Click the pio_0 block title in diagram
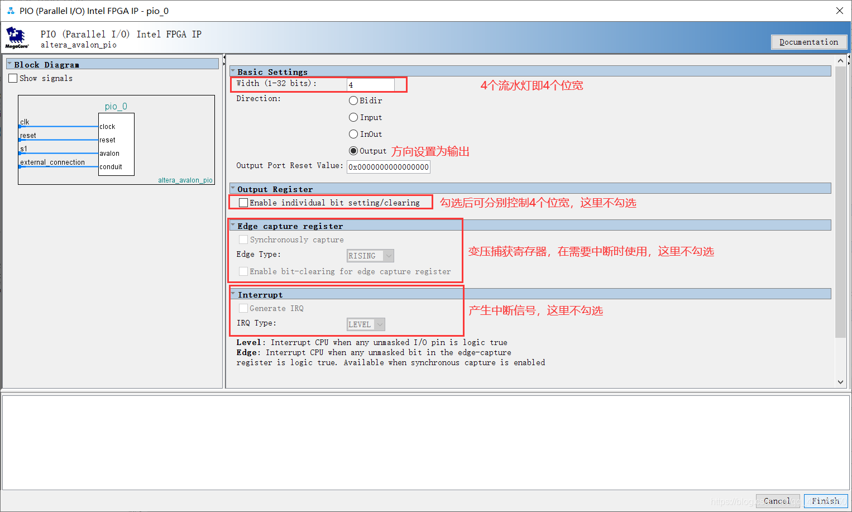 pos(116,106)
